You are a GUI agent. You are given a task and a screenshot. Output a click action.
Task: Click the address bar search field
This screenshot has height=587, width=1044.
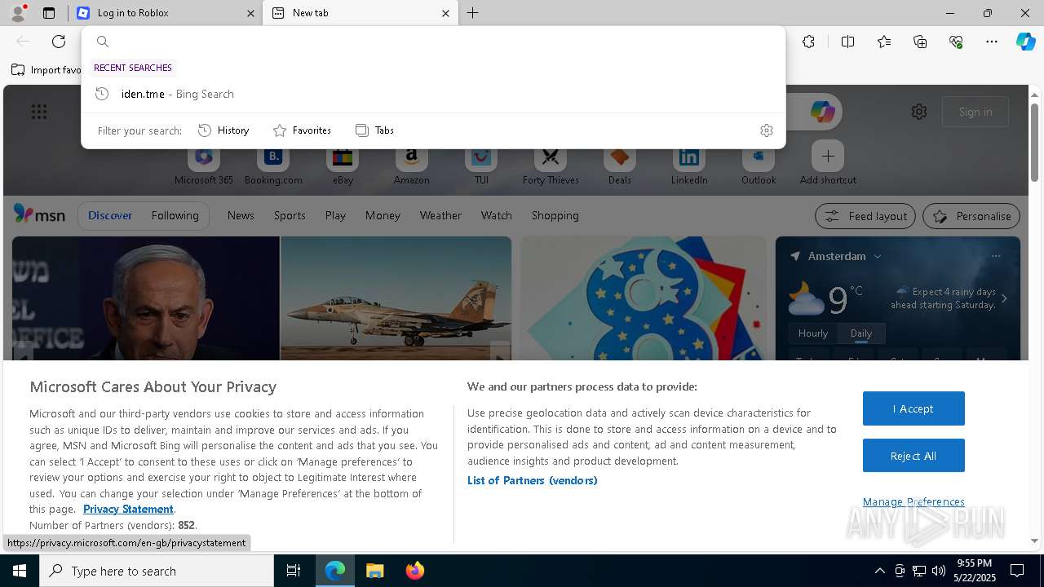[433, 42]
